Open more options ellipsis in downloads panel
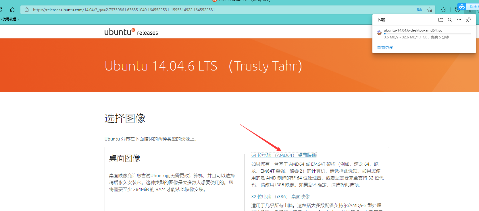This screenshot has width=479, height=211. (459, 19)
